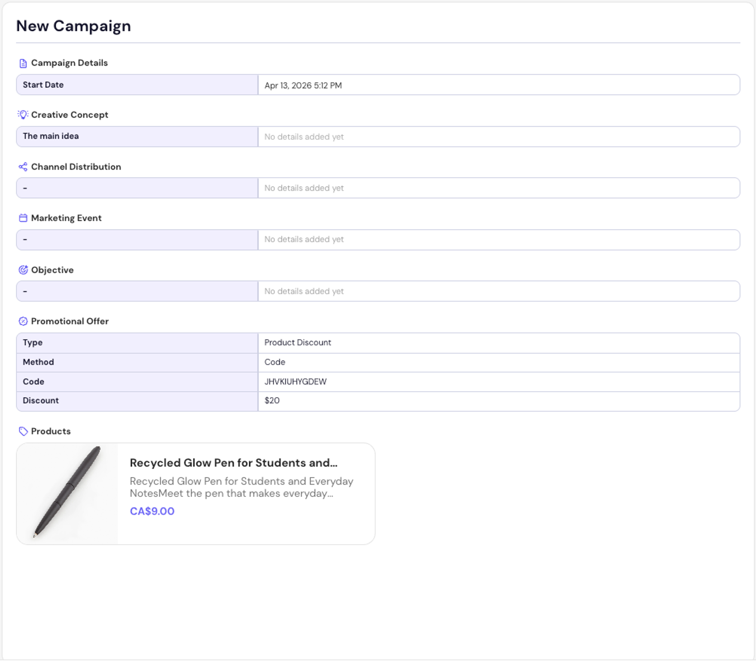The image size is (756, 666).
Task: Click the Objective target icon
Action: click(x=23, y=270)
